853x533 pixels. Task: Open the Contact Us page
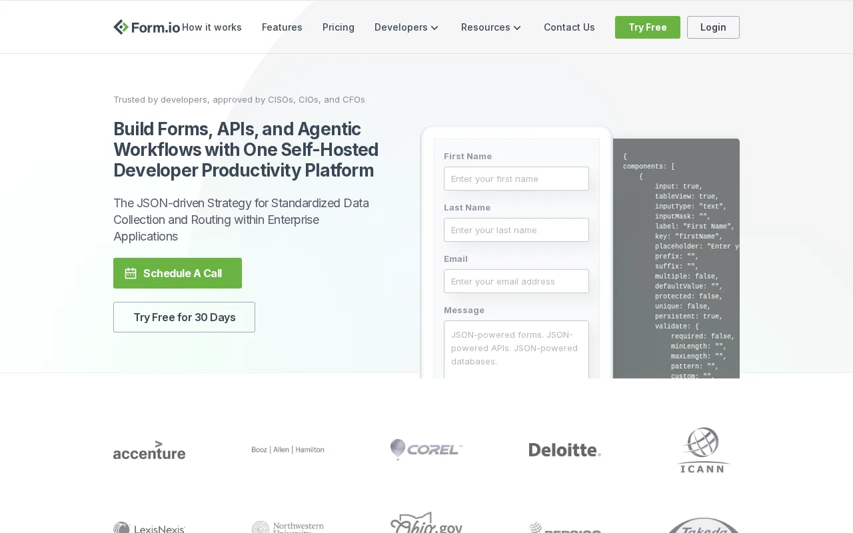(x=569, y=27)
